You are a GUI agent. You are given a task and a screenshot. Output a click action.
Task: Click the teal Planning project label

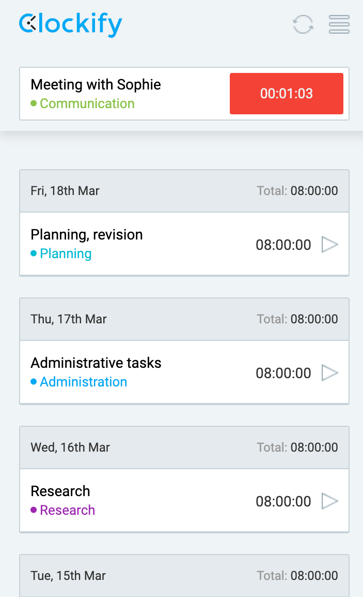tap(66, 253)
